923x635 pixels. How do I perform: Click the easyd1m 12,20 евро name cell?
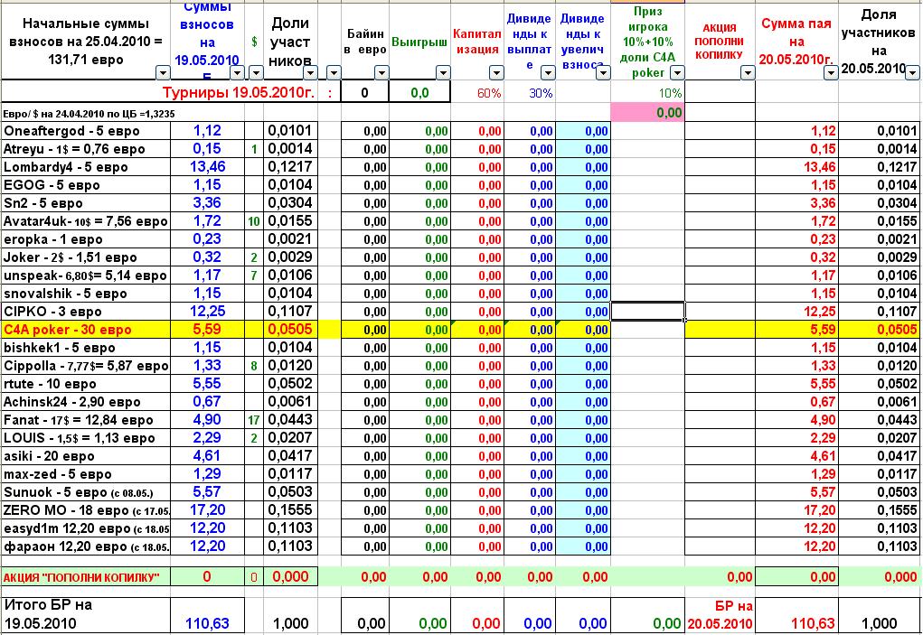click(86, 529)
